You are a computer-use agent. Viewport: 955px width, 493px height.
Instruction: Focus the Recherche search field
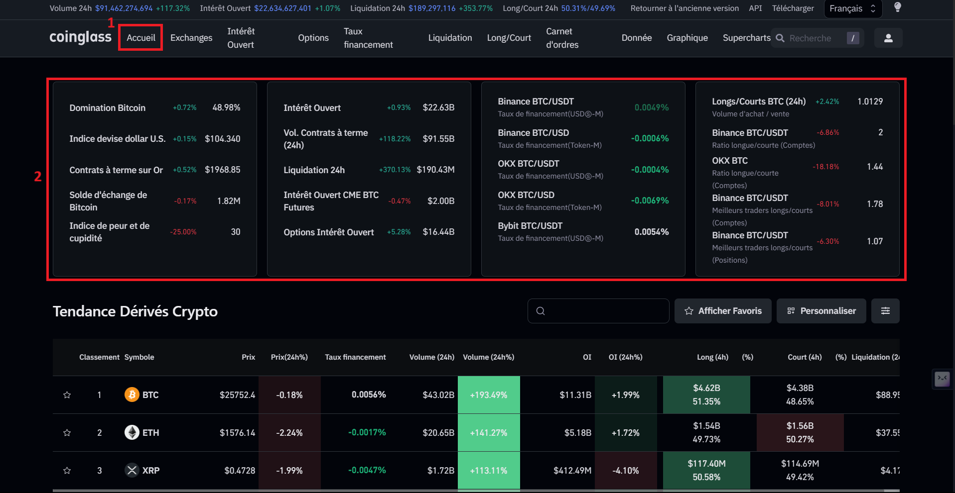point(817,38)
